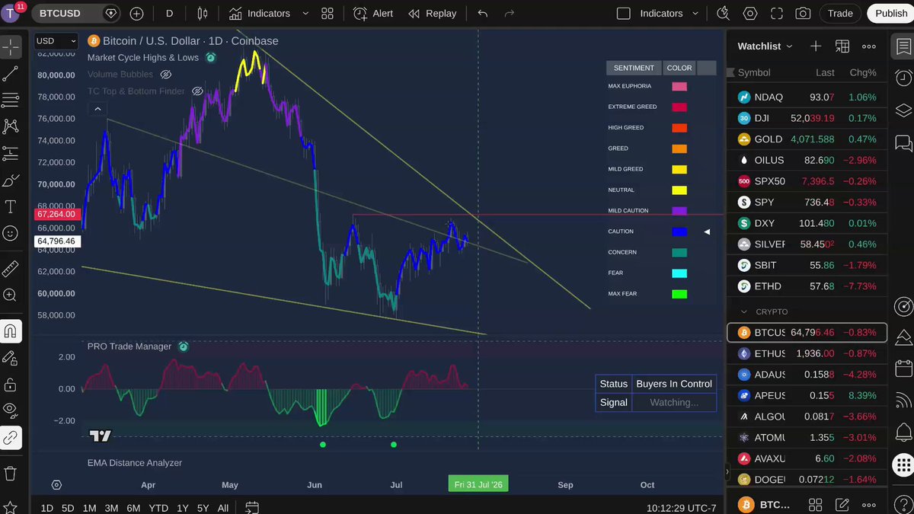
Task: Collapse the CRYPTO watchlist section
Action: point(744,311)
